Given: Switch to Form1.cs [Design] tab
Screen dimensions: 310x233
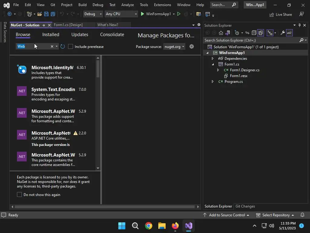Looking at the screenshot, I should (x=68, y=25).
